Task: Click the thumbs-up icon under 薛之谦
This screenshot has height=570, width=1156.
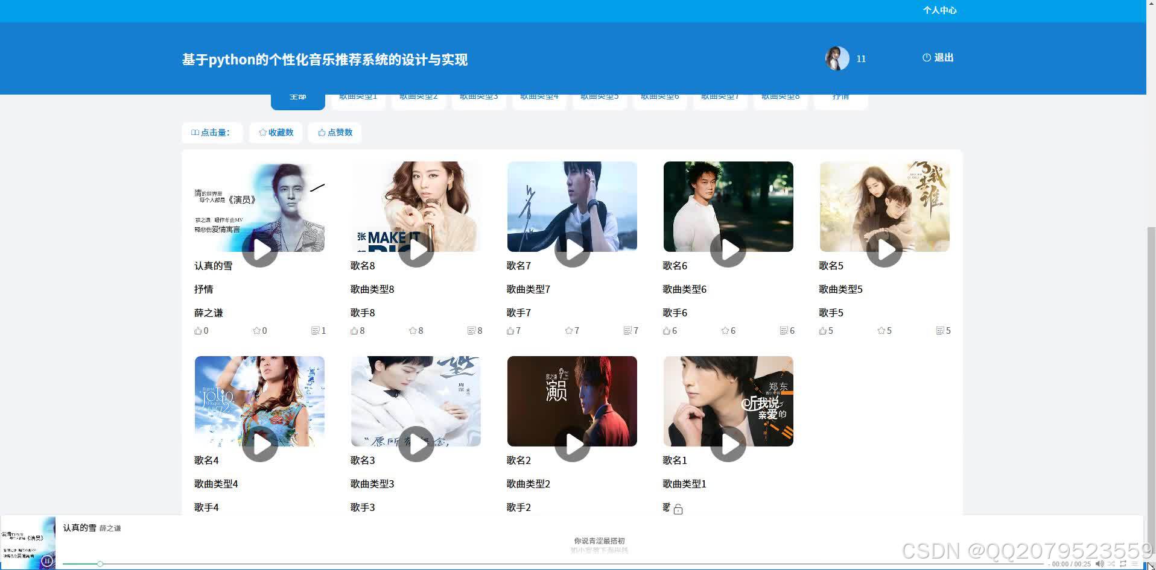Action: [x=198, y=331]
